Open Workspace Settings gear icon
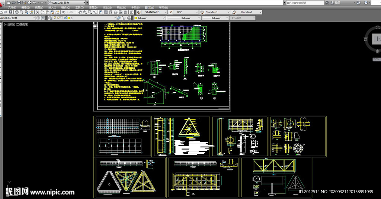Image resolution: width=381 pixels, height=199 pixels. tap(38, 18)
